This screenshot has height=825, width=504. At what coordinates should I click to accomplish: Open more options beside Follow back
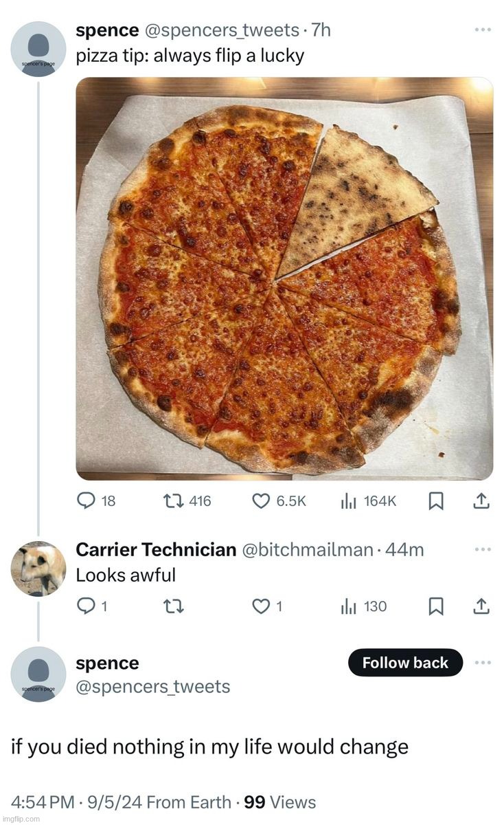(483, 663)
